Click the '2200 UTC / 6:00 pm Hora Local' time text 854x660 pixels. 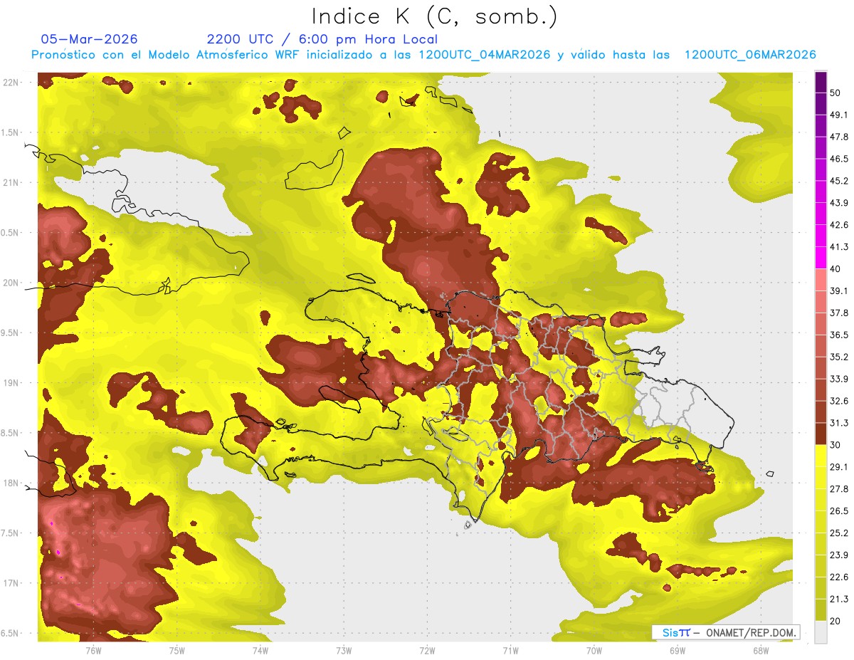pos(322,39)
